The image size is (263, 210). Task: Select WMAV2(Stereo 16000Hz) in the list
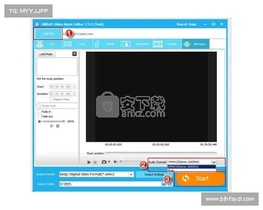pos(192,167)
